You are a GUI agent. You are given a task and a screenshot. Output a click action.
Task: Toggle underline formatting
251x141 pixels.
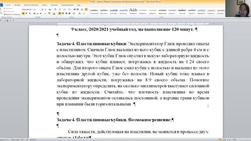pyautogui.click(x=30, y=14)
